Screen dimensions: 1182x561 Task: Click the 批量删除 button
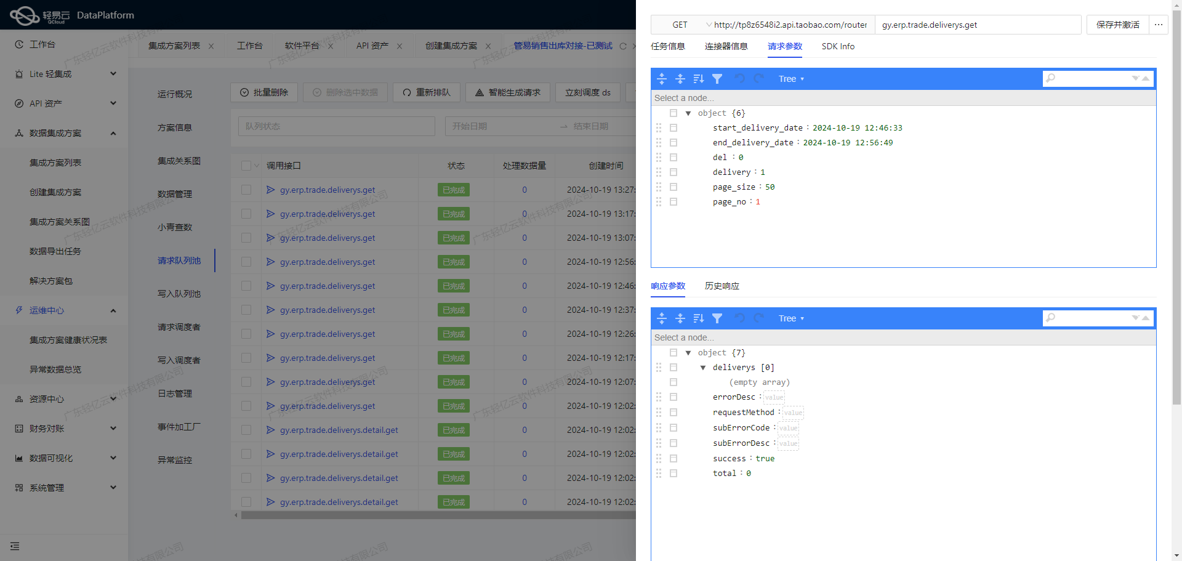[x=264, y=92]
